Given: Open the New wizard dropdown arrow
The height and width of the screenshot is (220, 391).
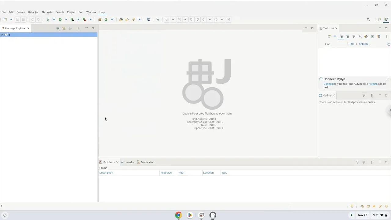Looking at the screenshot, I should [x=11, y=19].
